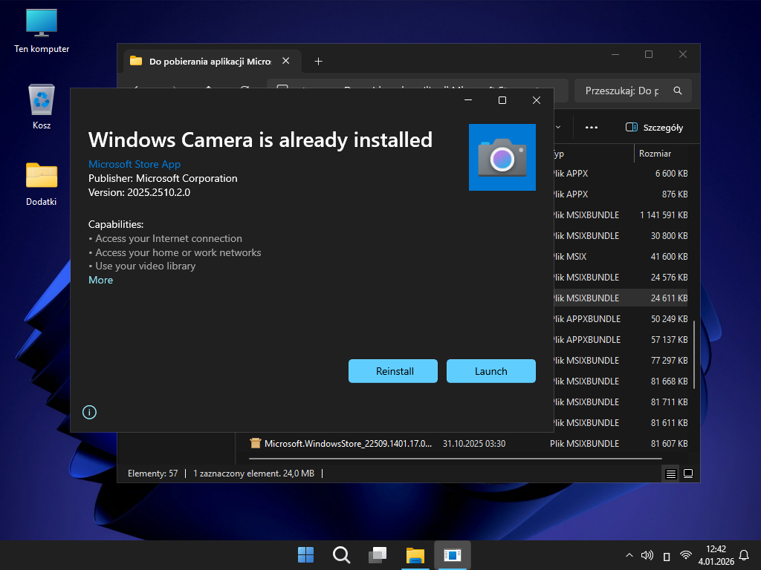Expand the More capabilities list
The image size is (761, 570).
100,280
